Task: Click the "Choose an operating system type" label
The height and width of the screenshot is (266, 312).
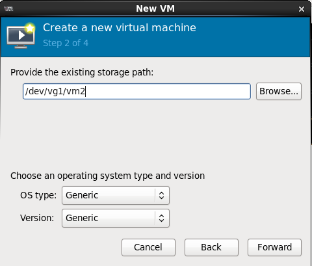Action: point(107,176)
